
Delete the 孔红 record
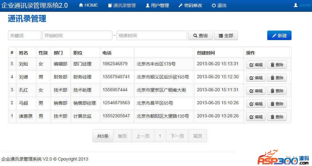(277, 91)
